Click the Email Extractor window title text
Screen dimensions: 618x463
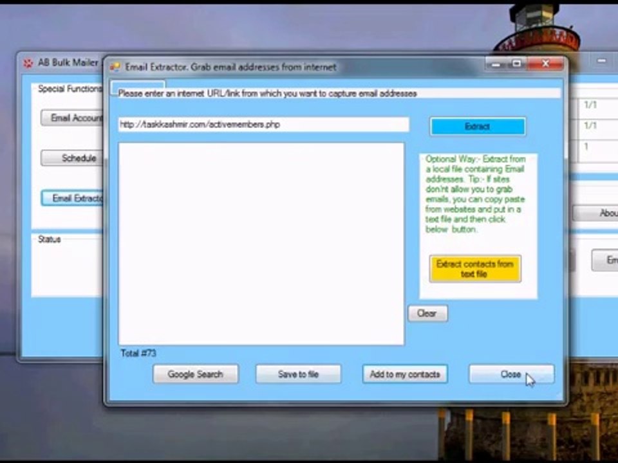230,67
